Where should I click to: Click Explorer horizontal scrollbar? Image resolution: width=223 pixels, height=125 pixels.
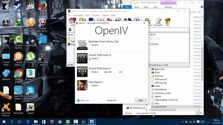click(x=164, y=110)
